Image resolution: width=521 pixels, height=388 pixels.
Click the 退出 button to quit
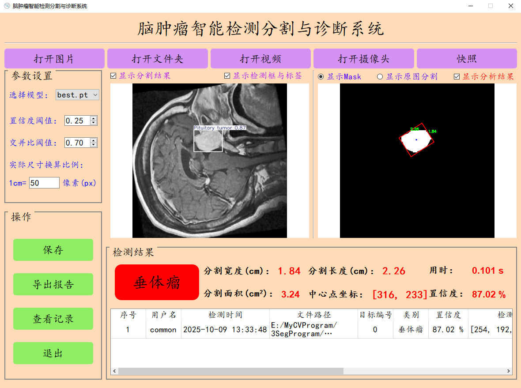click(x=53, y=353)
